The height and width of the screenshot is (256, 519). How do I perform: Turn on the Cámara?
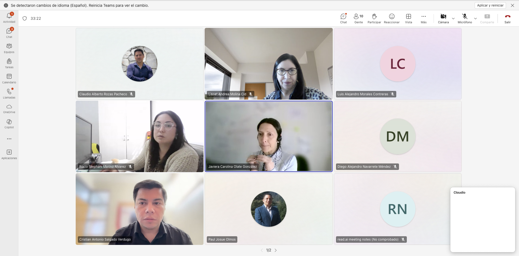[443, 18]
